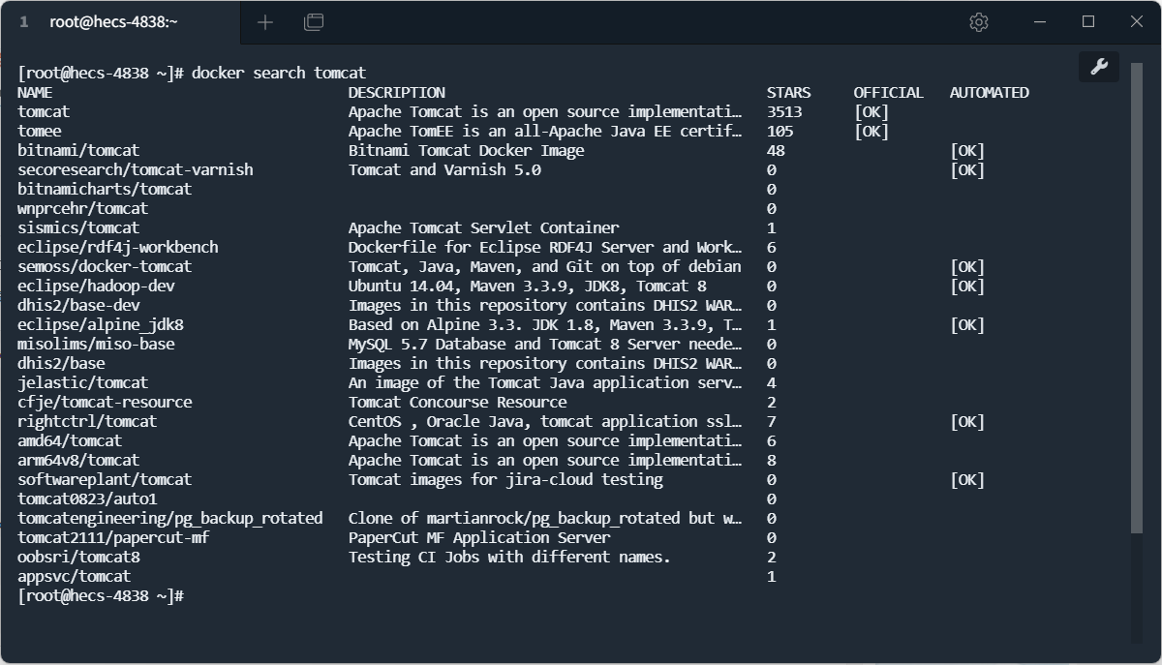The image size is (1162, 665).
Task: Close the terminal window
Action: coord(1137,22)
